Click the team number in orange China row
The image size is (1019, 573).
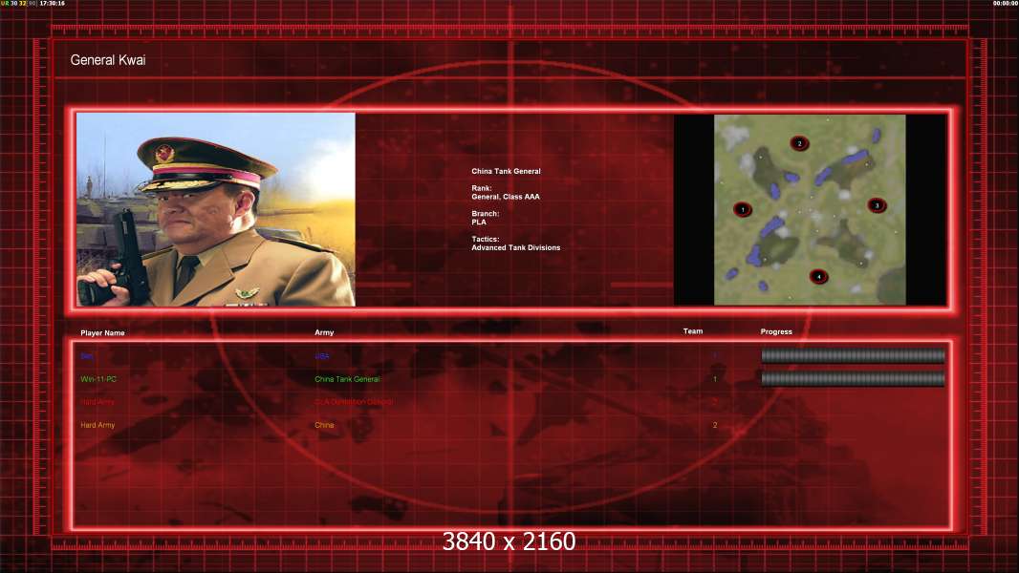point(715,425)
